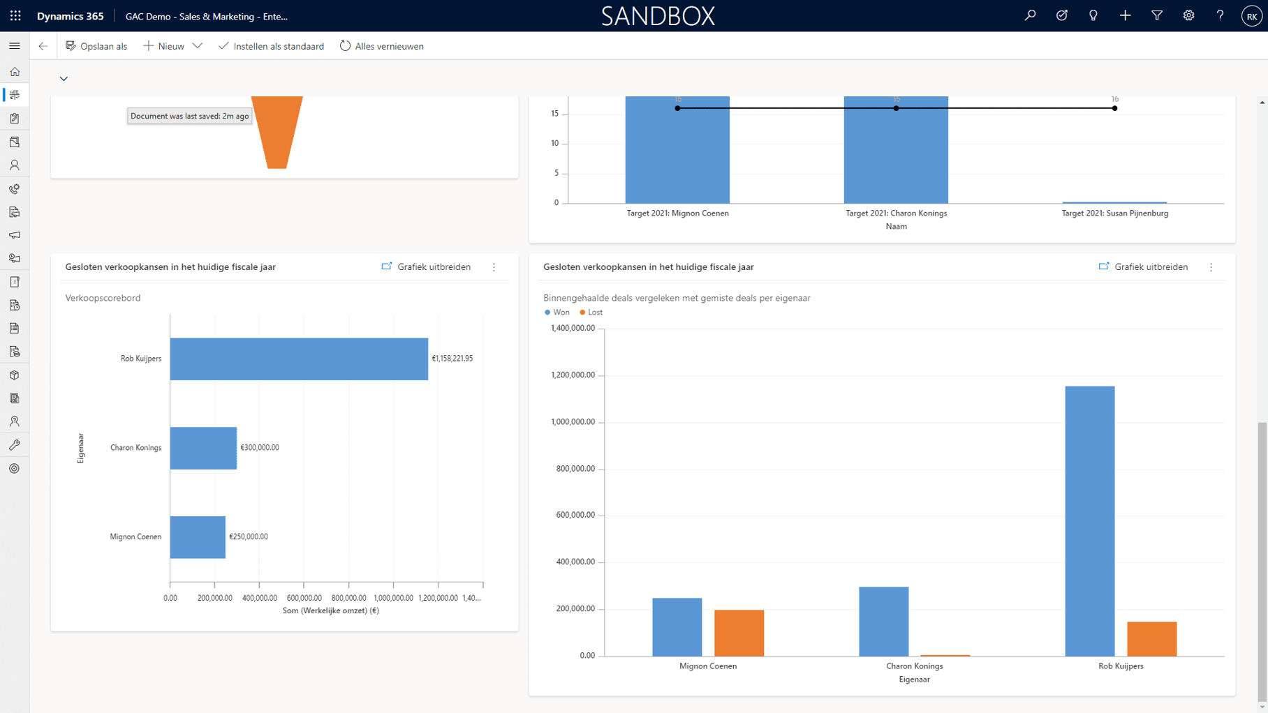Click the €250,000.00 value label
This screenshot has height=713, width=1268.
[249, 537]
